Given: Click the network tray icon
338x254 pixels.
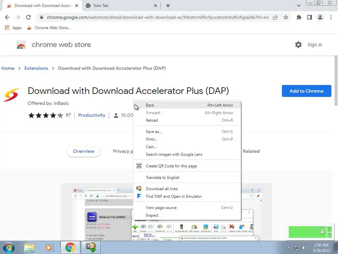Looking at the screenshot, I should coord(297,248).
